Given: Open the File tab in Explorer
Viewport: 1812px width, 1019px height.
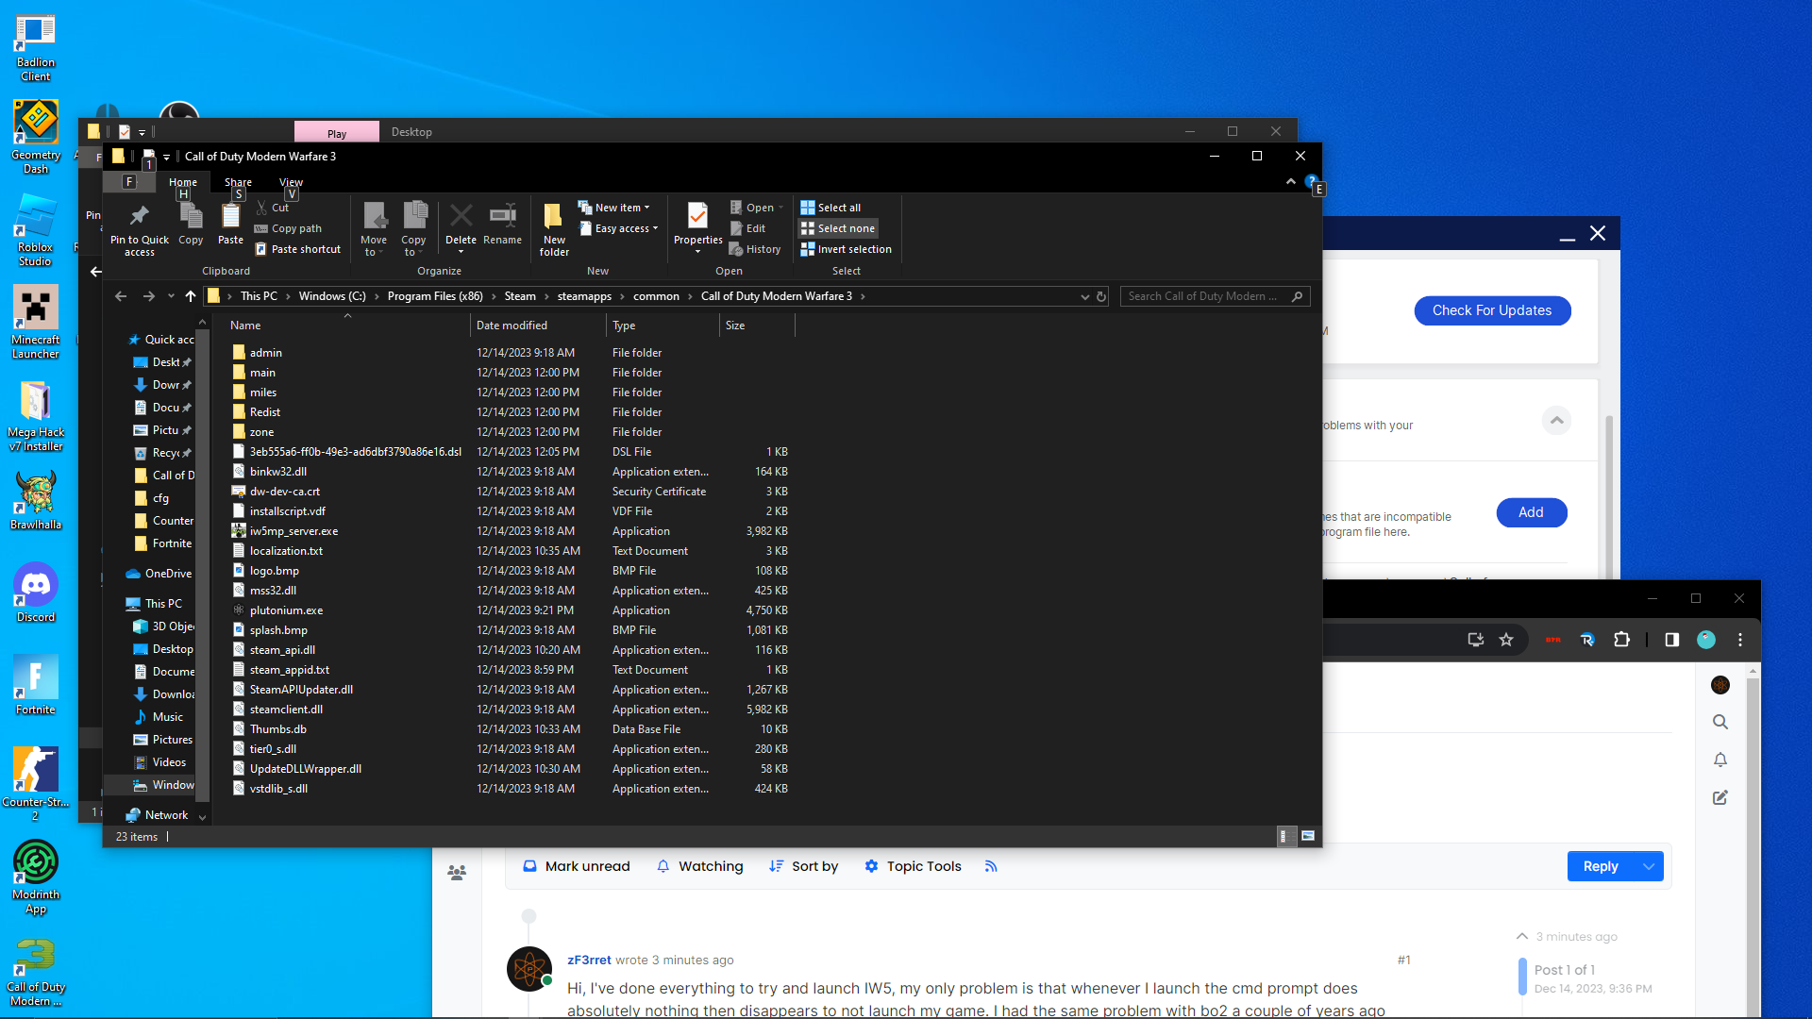Looking at the screenshot, I should [129, 182].
